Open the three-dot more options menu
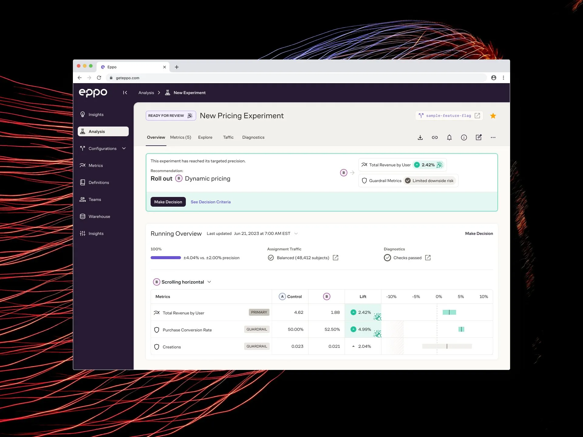This screenshot has width=583, height=437. (493, 137)
